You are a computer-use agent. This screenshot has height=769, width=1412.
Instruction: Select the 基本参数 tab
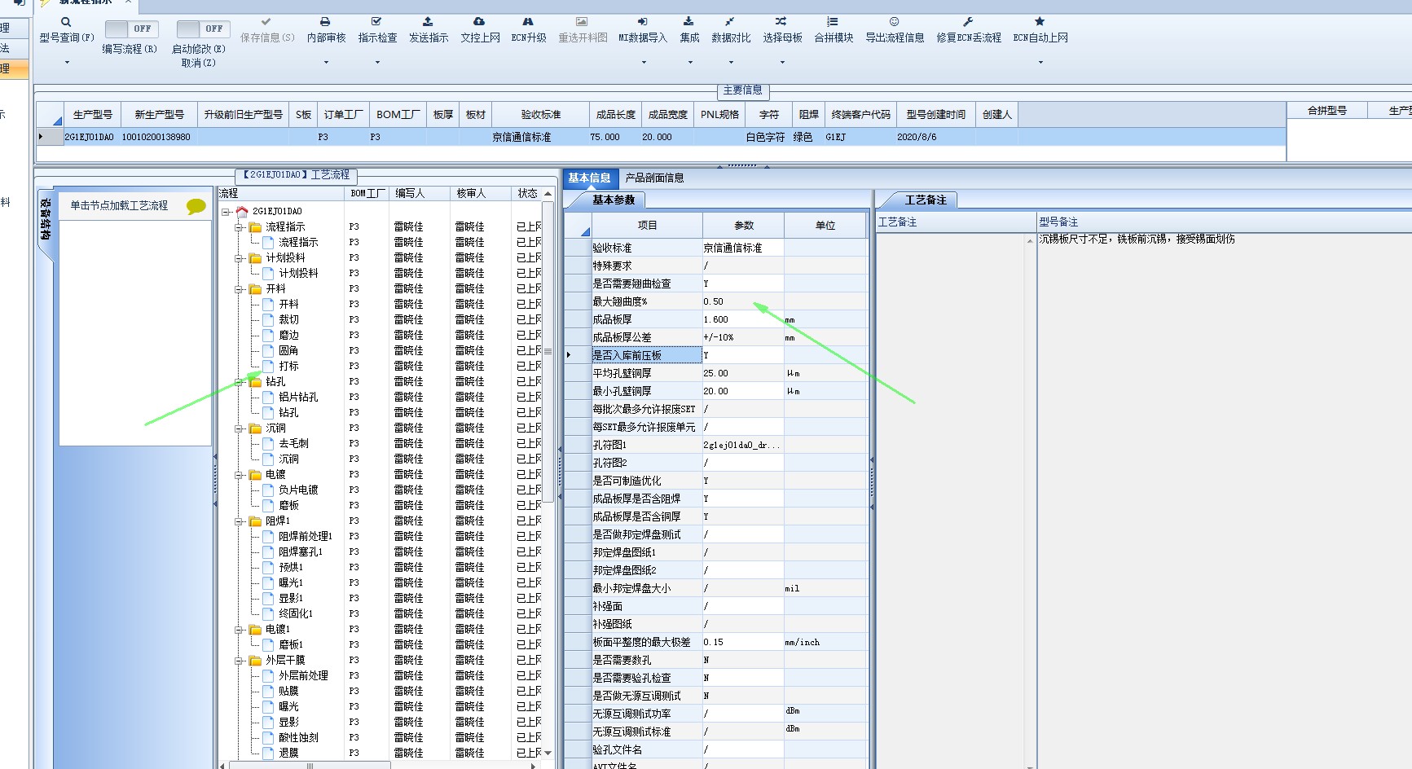614,200
